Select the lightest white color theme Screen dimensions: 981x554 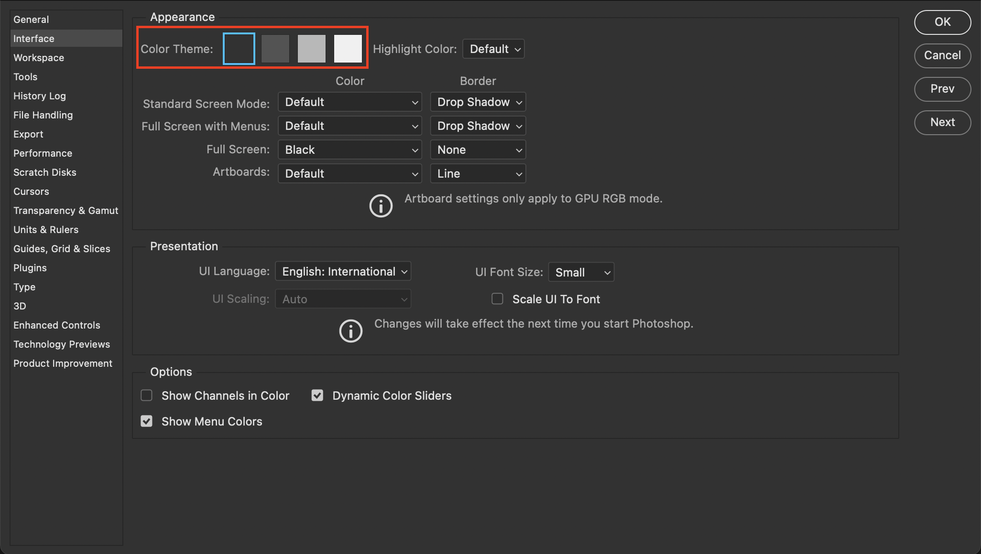point(348,49)
